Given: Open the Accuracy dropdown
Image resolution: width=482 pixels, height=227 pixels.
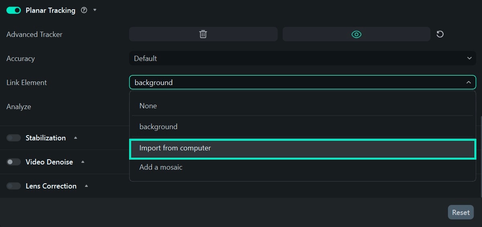Looking at the screenshot, I should coord(302,59).
